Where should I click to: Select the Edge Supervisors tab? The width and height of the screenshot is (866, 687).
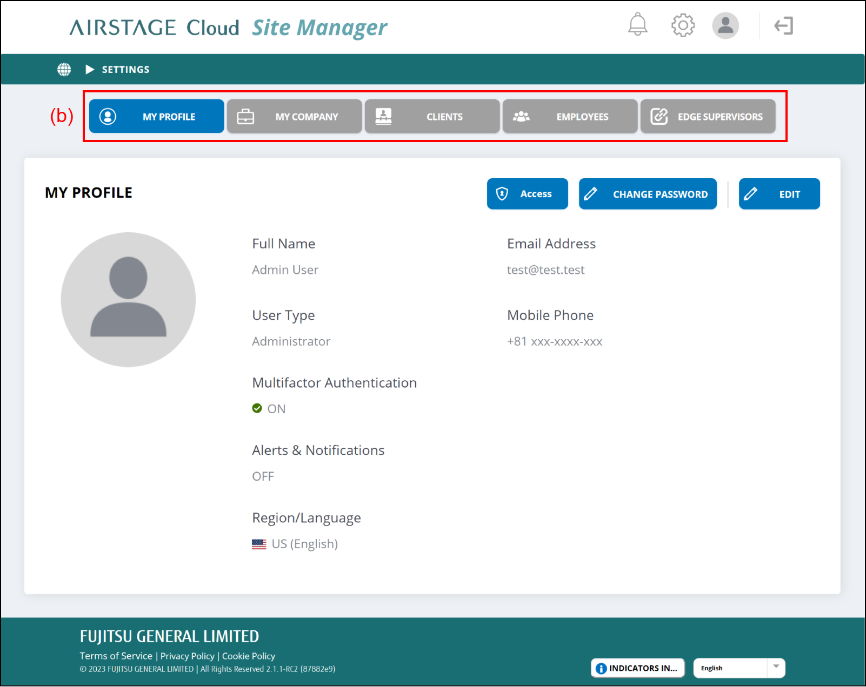(x=708, y=117)
